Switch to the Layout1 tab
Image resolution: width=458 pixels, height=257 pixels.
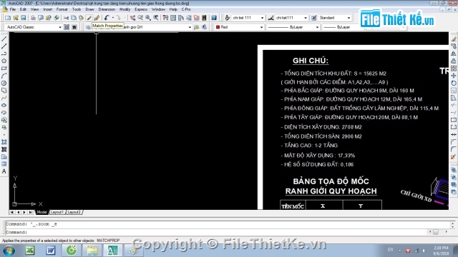(x=57, y=212)
